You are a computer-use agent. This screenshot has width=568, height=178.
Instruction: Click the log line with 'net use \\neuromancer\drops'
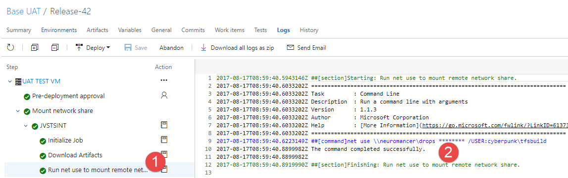(x=428, y=141)
